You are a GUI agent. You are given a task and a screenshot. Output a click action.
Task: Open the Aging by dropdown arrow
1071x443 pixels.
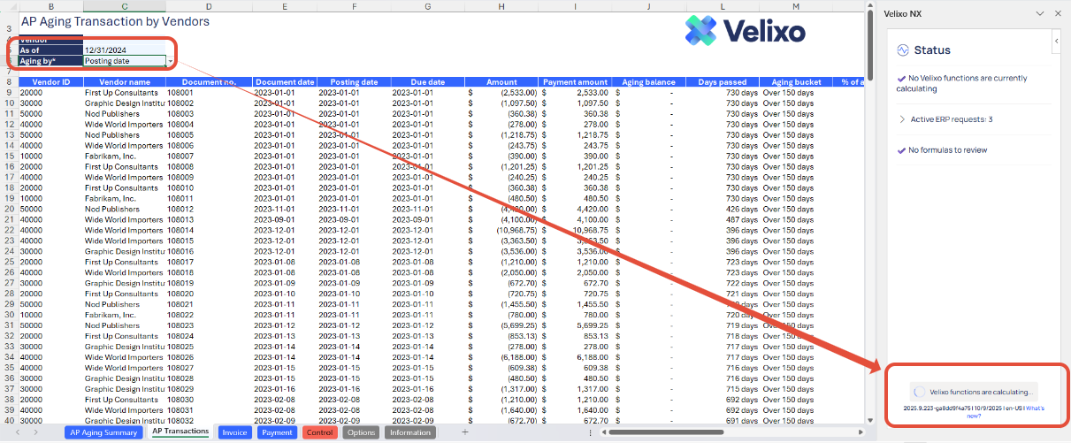(x=170, y=61)
